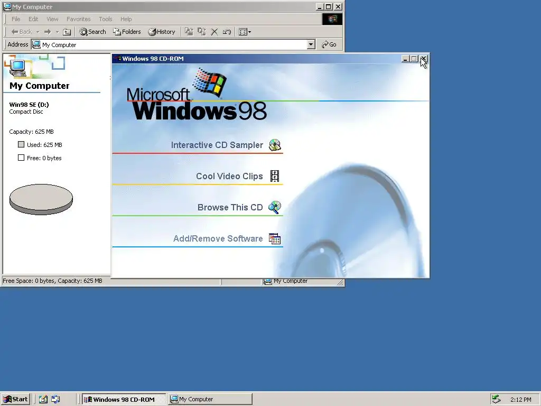
Task: Switch to My Computer taskbar button
Action: pyautogui.click(x=210, y=400)
